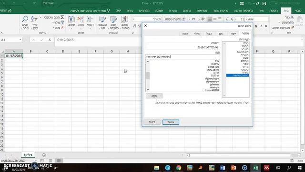
Task: Open Windows Start menu
Action: point(300,168)
